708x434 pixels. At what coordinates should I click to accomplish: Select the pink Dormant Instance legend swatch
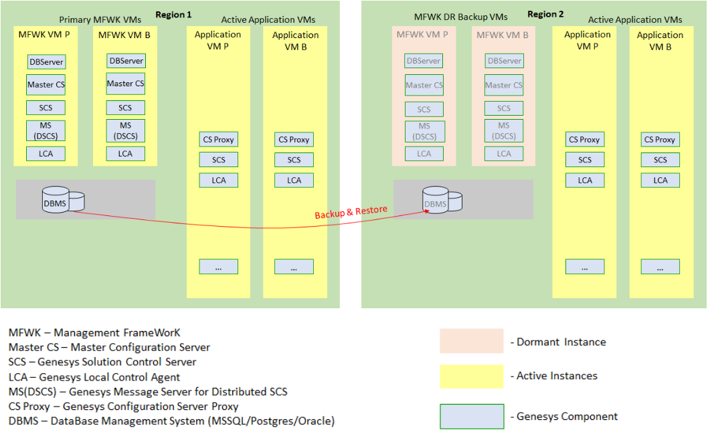(471, 341)
